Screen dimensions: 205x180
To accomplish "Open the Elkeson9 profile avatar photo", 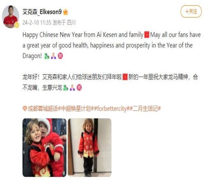I will point(11,17).
